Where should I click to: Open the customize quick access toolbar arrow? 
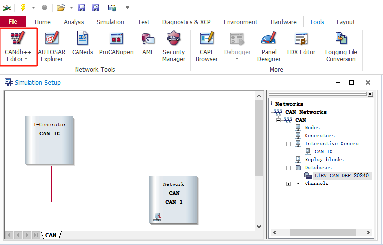point(127,8)
